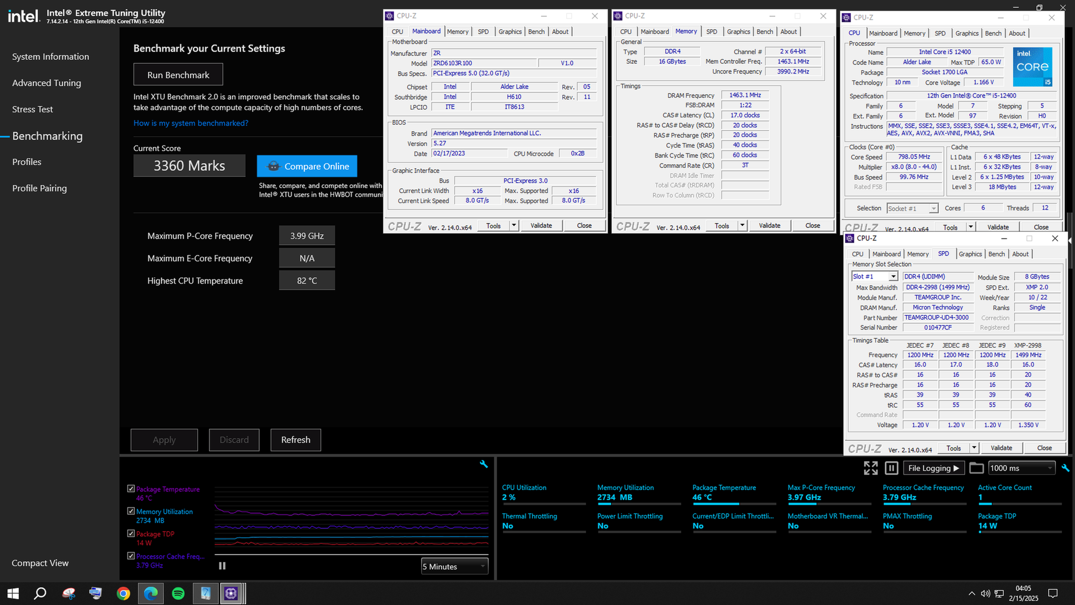Open the 1000 ms sampling interval dropdown
This screenshot has width=1075, height=605.
[1022, 468]
